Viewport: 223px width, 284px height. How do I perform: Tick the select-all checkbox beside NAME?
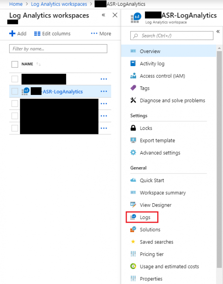15,64
